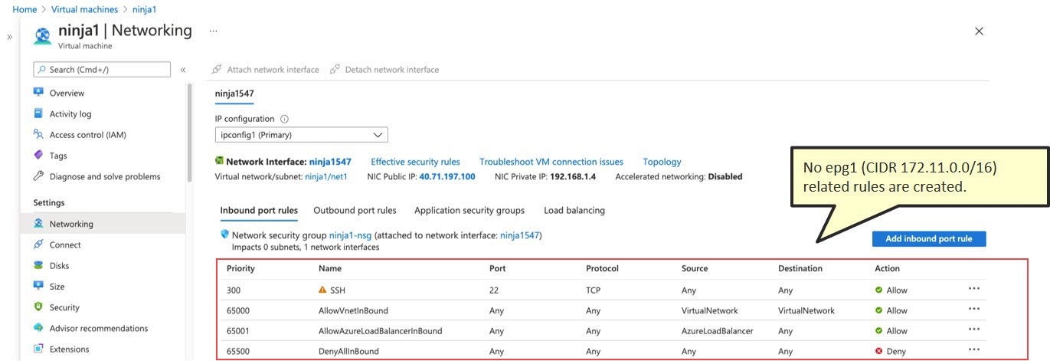
Task: Click the Network security group shield icon
Action: (224, 235)
